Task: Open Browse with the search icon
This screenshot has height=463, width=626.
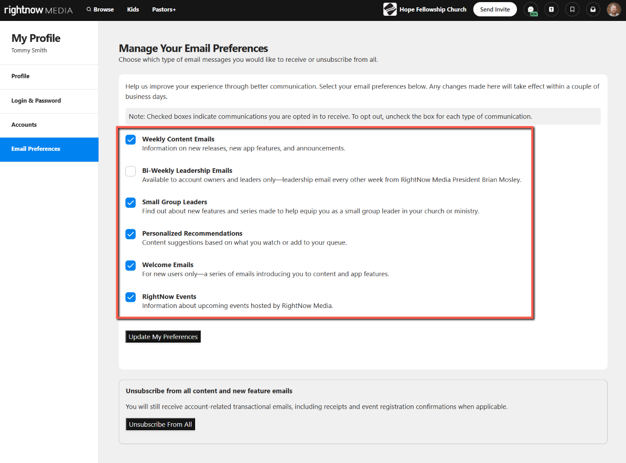Action: click(x=100, y=9)
